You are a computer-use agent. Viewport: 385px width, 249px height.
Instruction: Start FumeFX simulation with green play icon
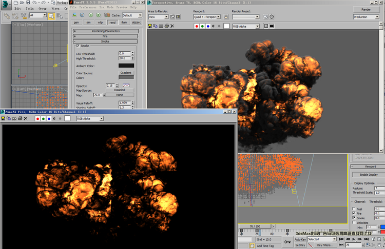click(90, 15)
